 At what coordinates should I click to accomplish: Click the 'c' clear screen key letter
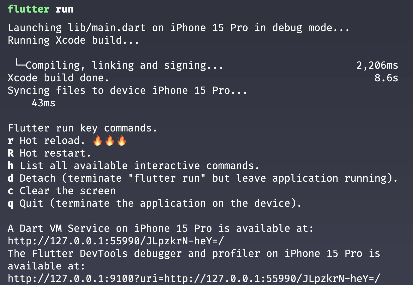[x=11, y=191]
